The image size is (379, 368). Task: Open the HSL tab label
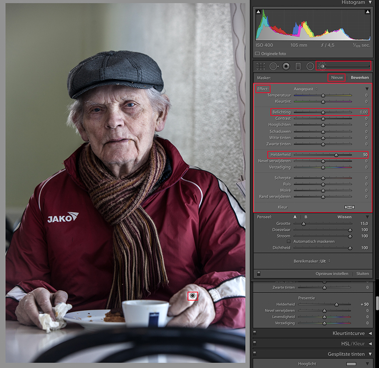point(345,344)
